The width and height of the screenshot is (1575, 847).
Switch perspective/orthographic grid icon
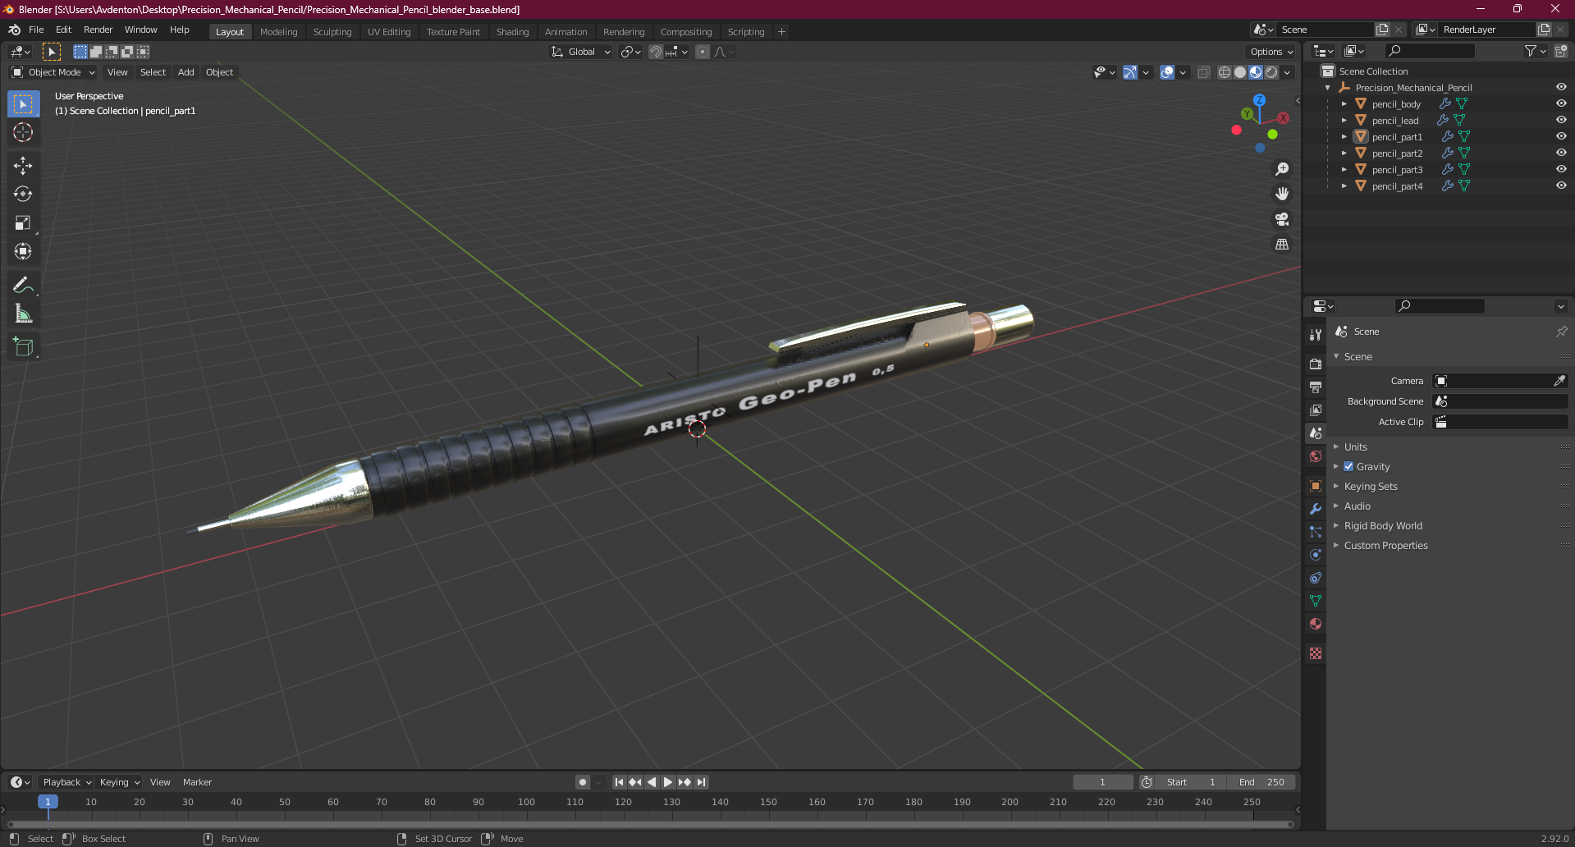(x=1282, y=245)
